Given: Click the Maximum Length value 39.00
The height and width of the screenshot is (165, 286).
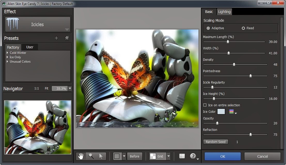Looking at the screenshot, I should 273,42.
